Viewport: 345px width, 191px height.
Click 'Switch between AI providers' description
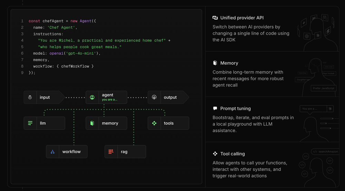pyautogui.click(x=251, y=33)
